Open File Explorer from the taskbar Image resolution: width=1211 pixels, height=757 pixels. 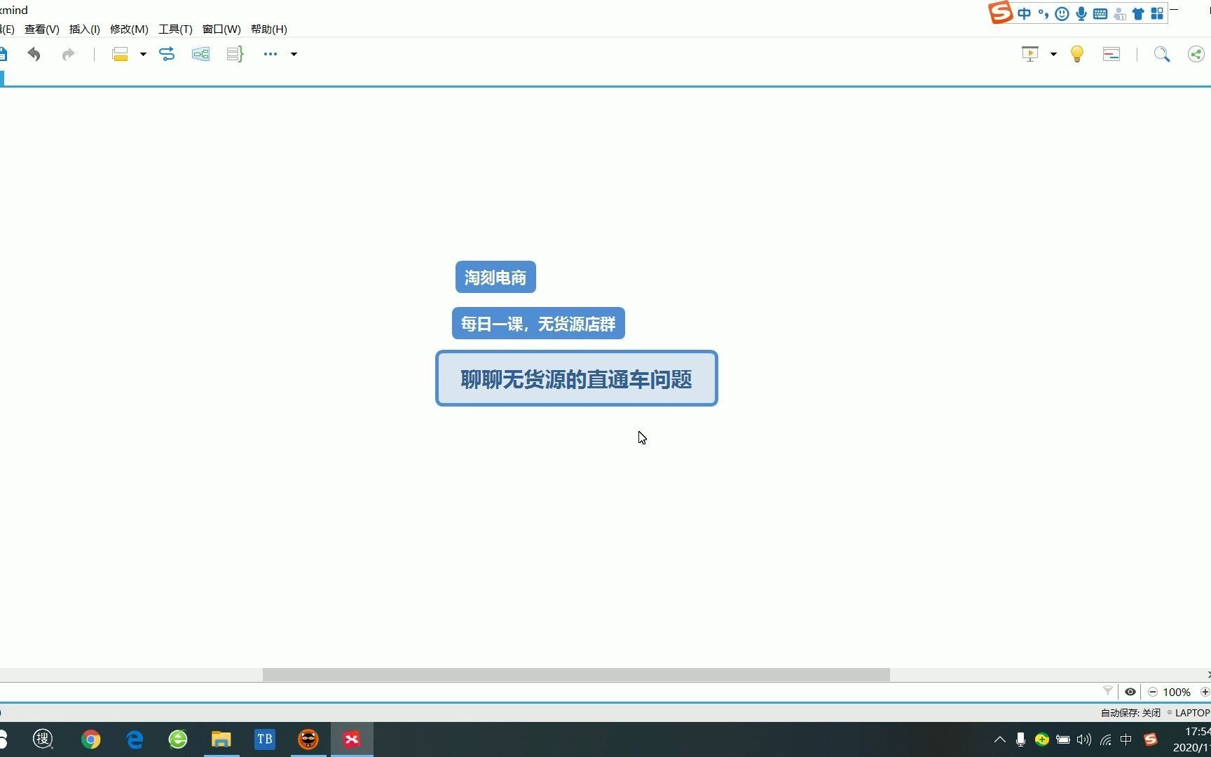click(221, 739)
